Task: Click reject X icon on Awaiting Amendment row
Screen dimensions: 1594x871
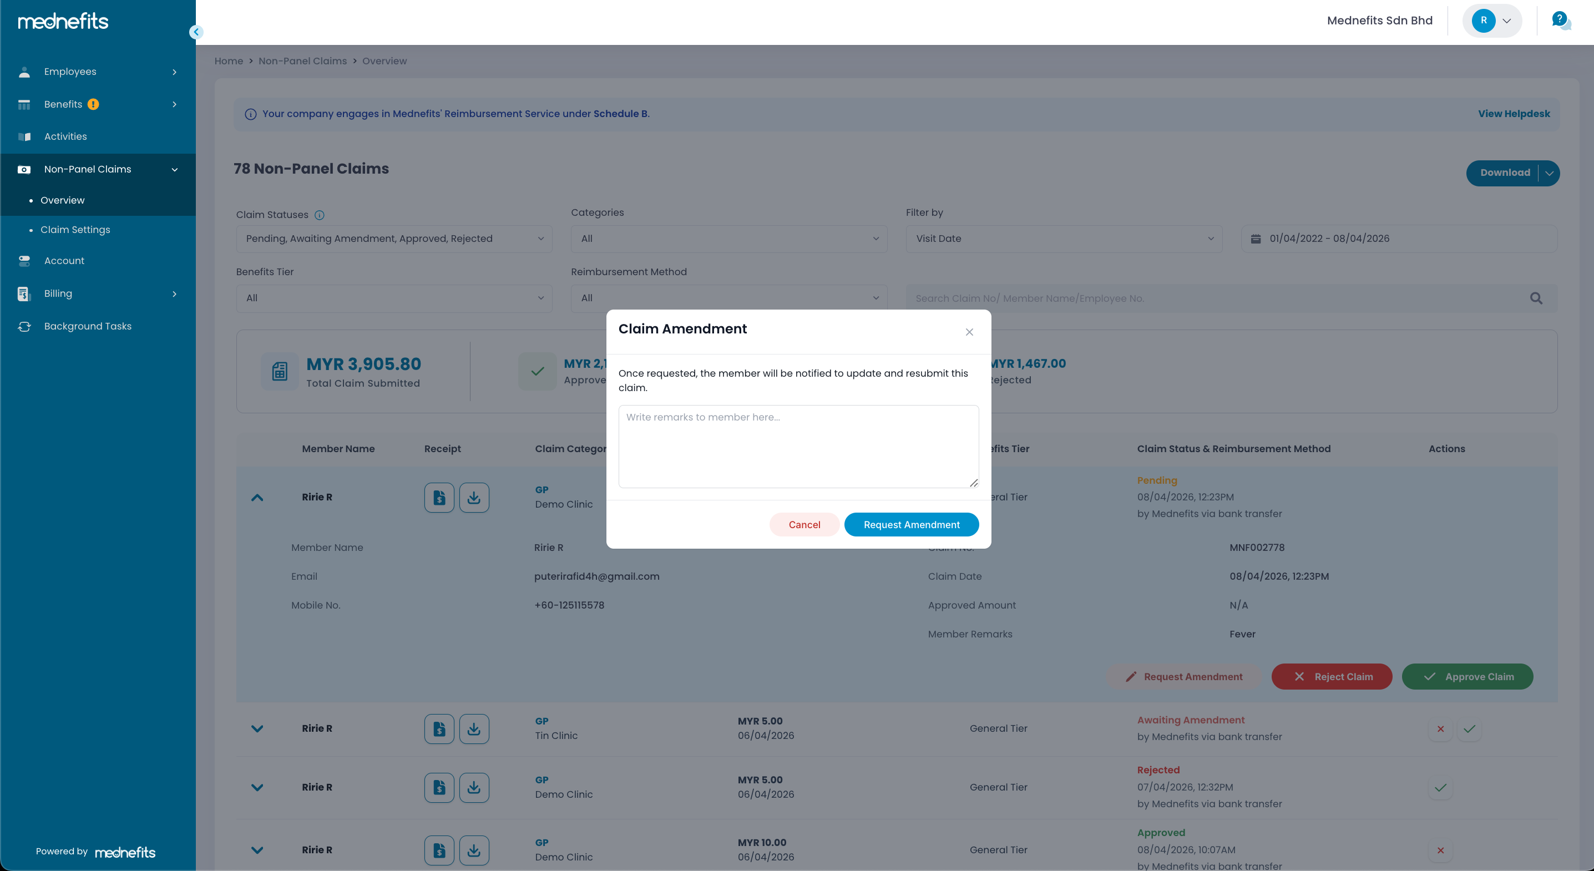Action: (1440, 729)
